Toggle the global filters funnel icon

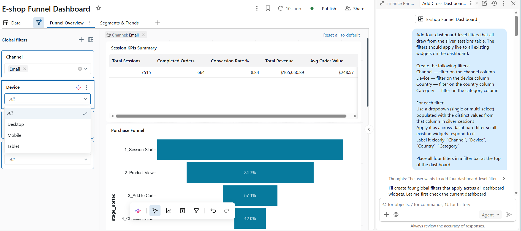[39, 23]
